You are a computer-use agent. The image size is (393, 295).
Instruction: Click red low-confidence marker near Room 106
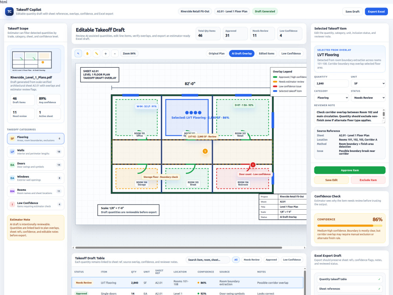[x=253, y=165]
